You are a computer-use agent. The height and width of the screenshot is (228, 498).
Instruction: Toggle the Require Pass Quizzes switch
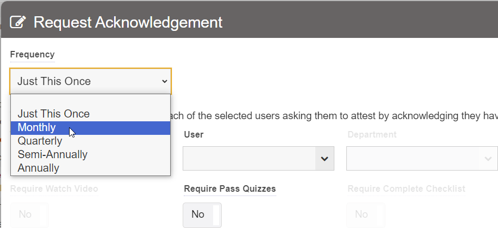[x=202, y=214]
